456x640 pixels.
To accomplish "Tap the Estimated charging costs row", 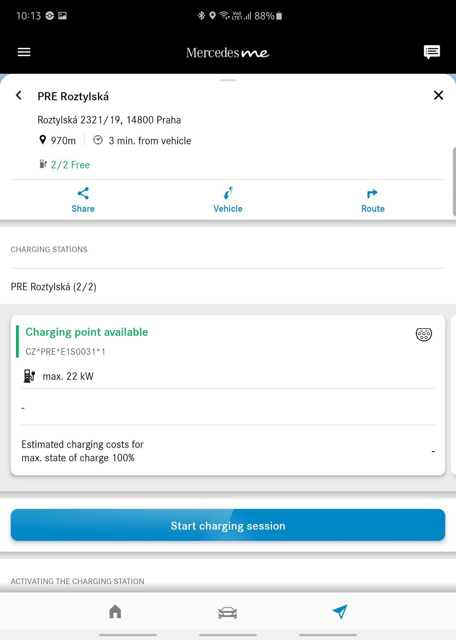I will click(x=228, y=451).
